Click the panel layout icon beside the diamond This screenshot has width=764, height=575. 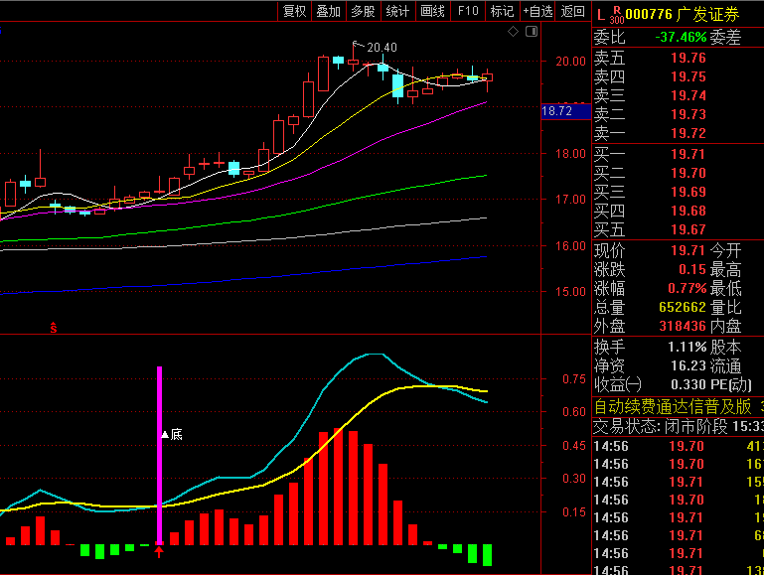point(531,32)
